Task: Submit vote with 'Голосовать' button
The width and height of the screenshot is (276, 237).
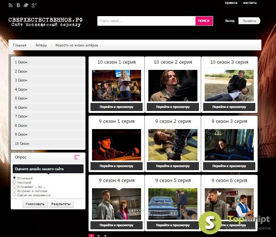Action: [x=35, y=204]
